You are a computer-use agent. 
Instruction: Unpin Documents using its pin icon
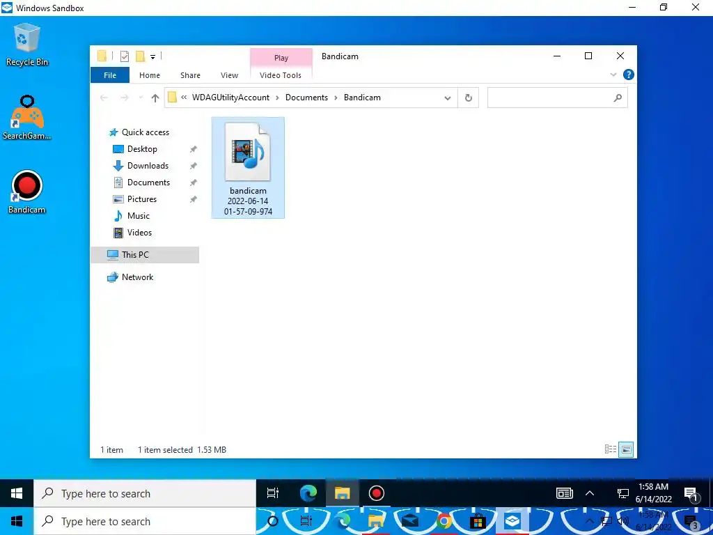click(x=194, y=183)
